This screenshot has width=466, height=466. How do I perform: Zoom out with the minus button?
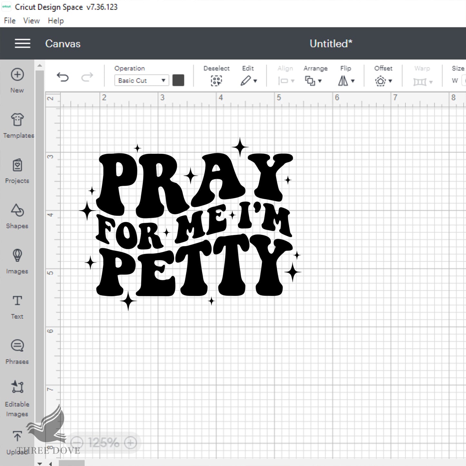(77, 442)
